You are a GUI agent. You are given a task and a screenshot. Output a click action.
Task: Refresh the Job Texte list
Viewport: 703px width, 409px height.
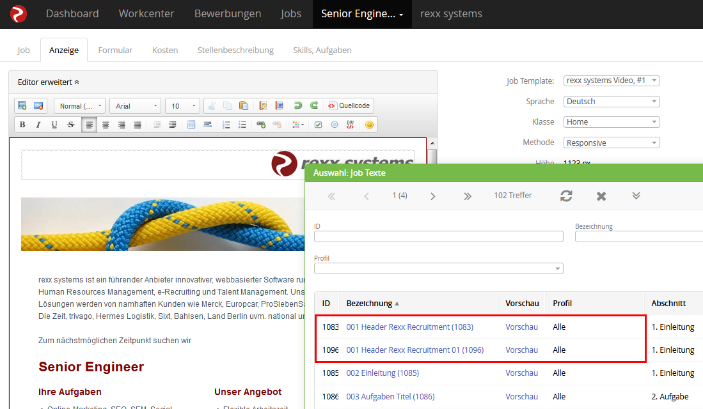tap(566, 196)
